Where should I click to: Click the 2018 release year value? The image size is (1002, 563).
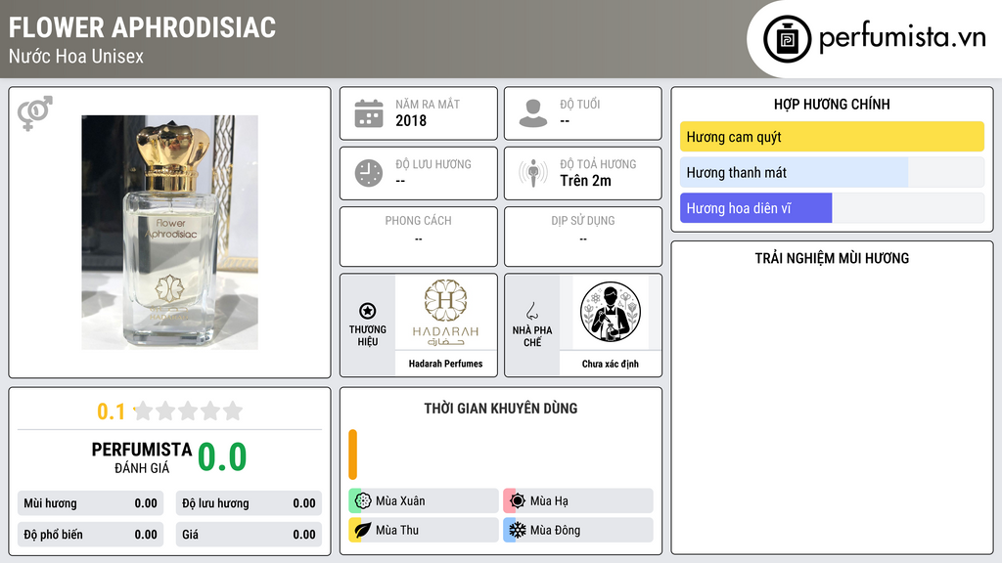point(411,120)
